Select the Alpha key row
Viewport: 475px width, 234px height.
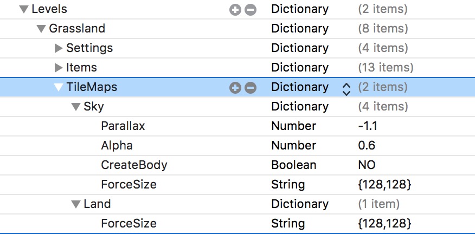click(x=117, y=146)
